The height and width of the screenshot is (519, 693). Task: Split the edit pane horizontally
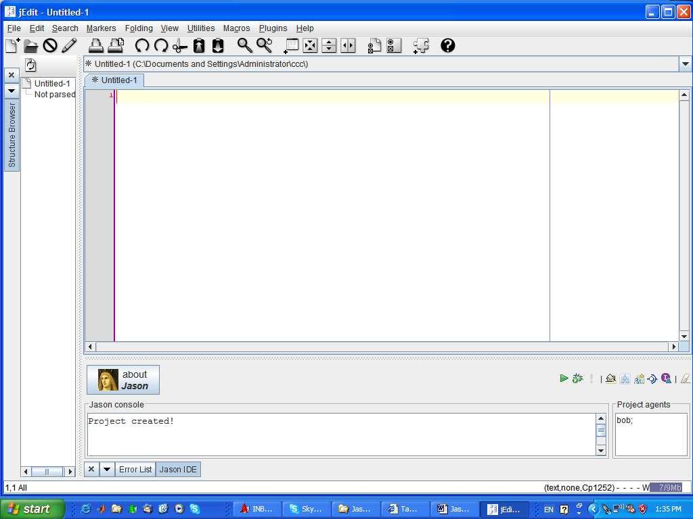[x=330, y=45]
